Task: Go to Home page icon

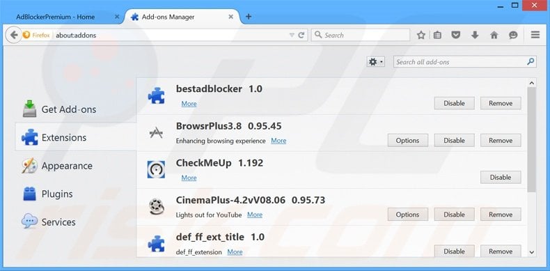Action: 494,35
